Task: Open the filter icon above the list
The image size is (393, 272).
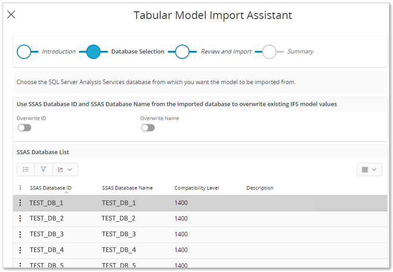Action: (43, 169)
